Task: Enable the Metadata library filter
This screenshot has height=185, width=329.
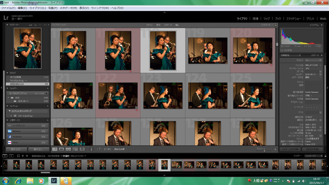Action: pos(168,25)
